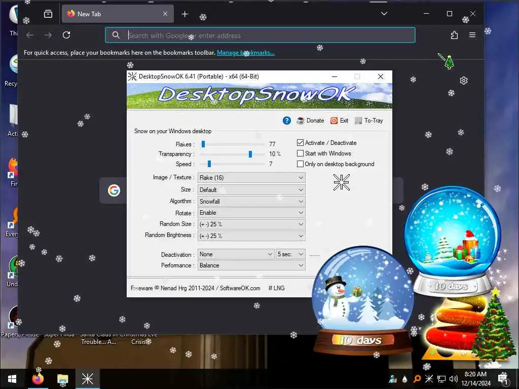Click the Transparency slider handle
The width and height of the screenshot is (519, 389).
click(250, 154)
